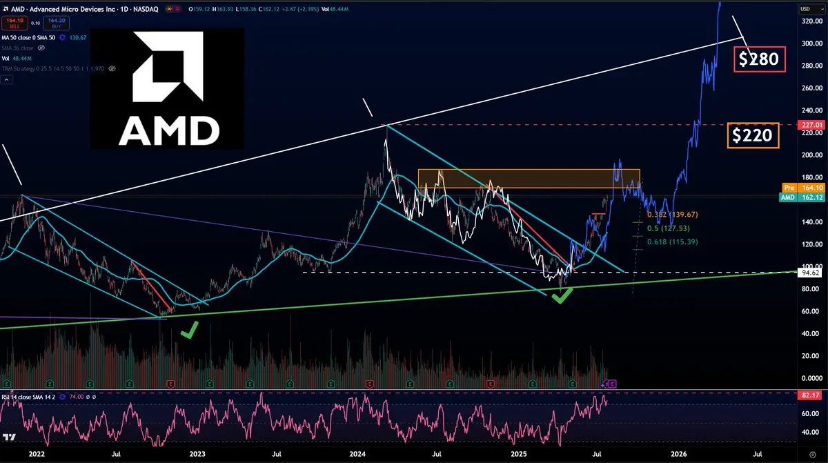Click the 2024 label on time axis
This screenshot has width=828, height=463.
point(357,454)
